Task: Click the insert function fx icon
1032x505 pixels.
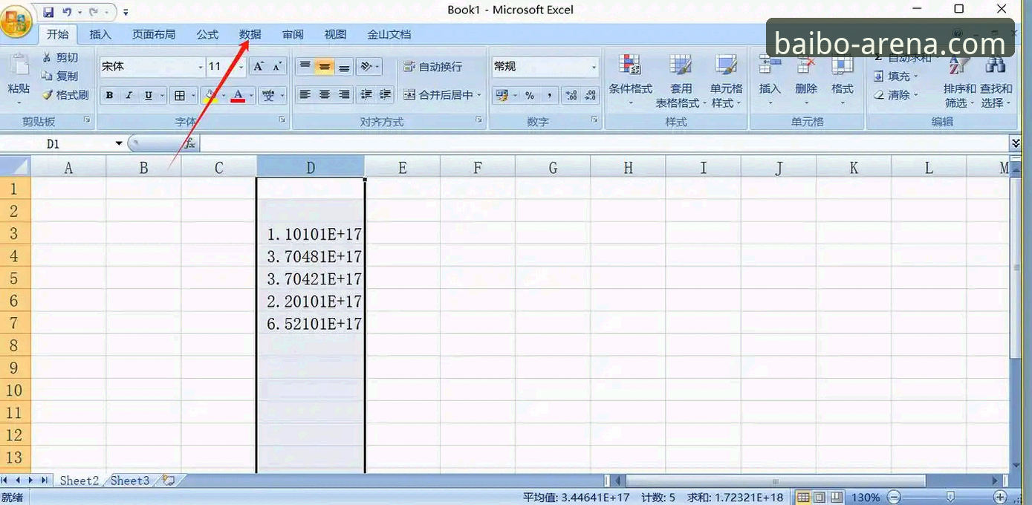Action: tap(190, 143)
